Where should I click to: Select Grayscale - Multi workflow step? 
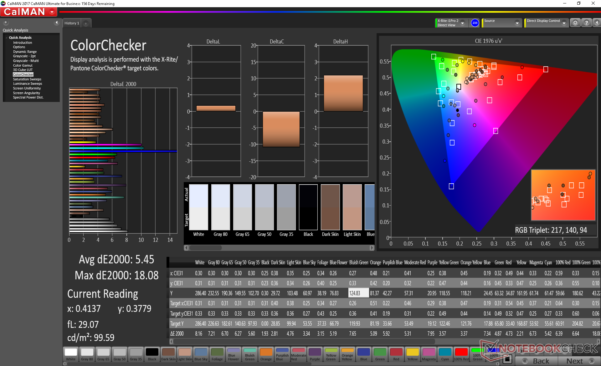pyautogui.click(x=26, y=61)
